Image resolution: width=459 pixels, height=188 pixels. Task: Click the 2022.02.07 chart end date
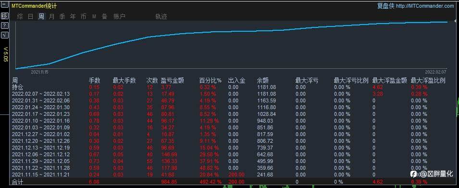click(x=435, y=72)
